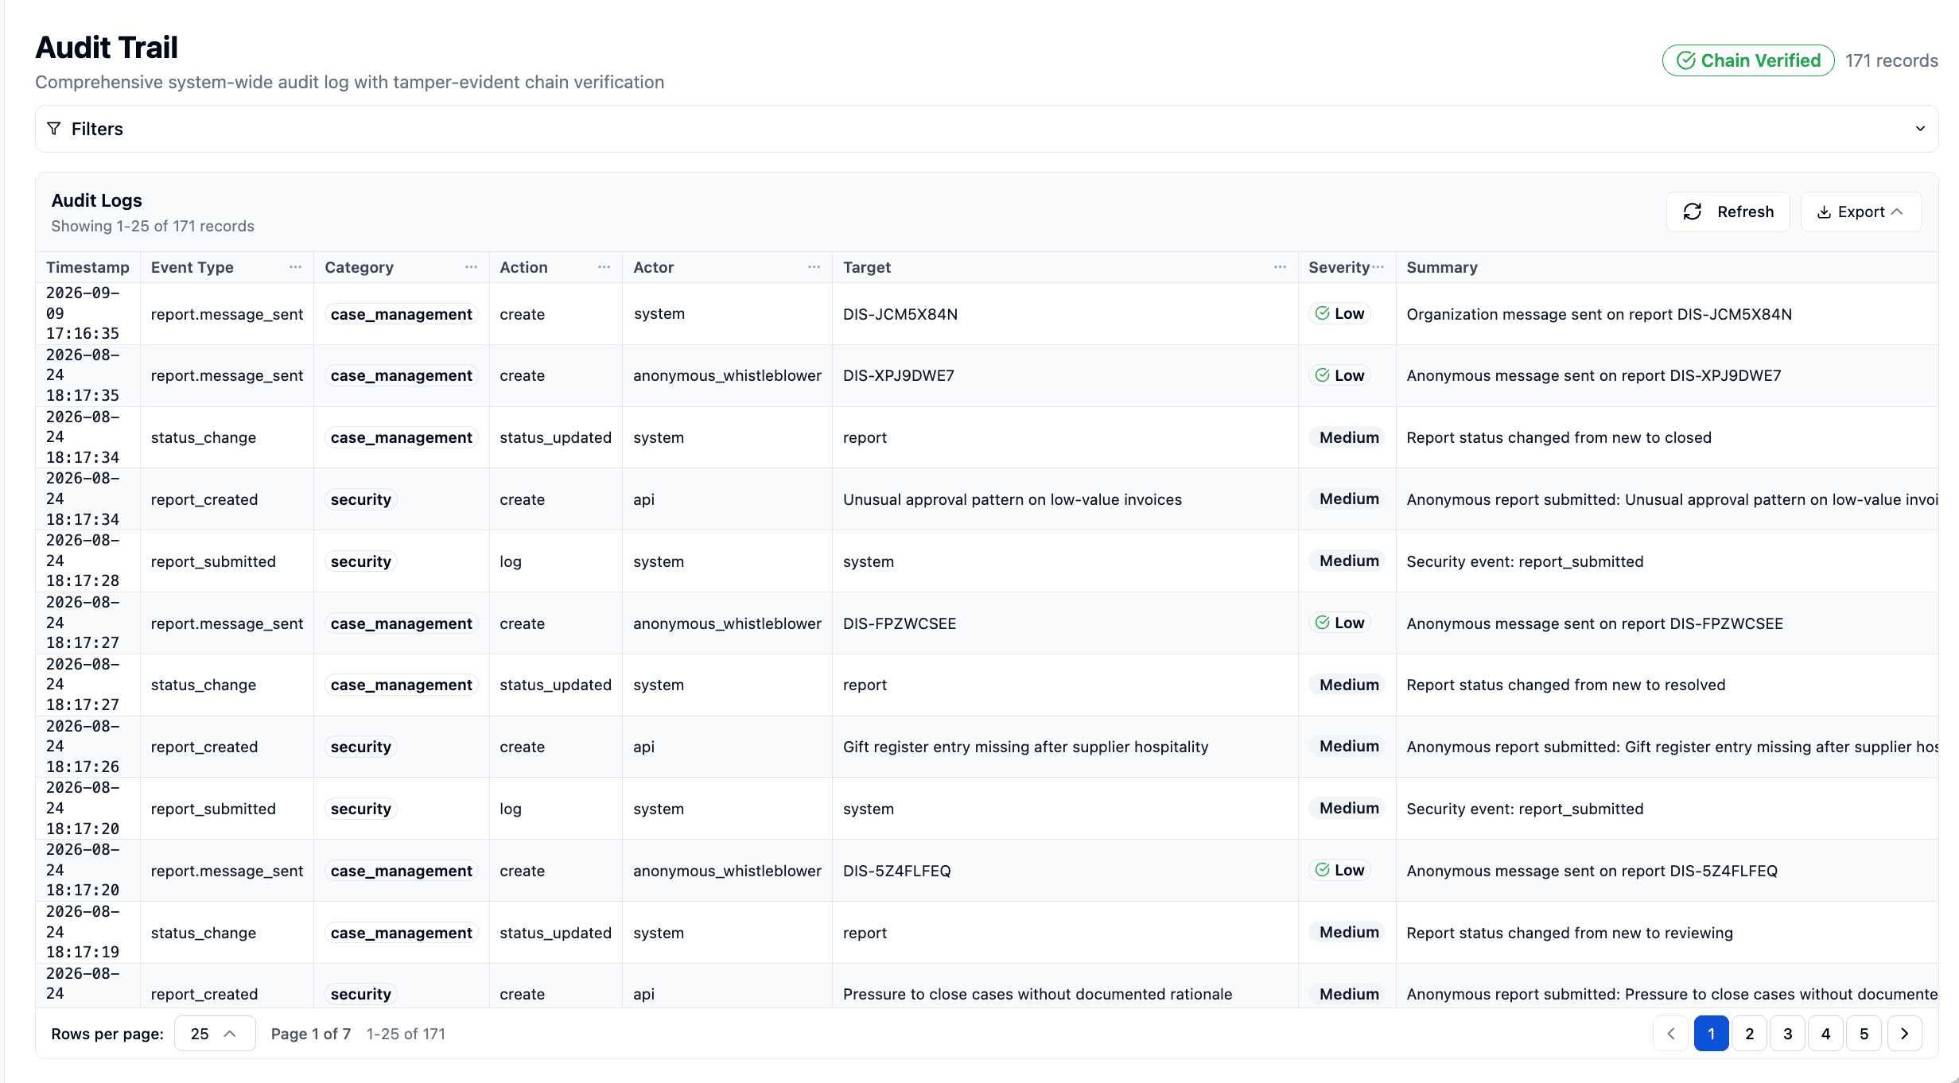Open Category column options menu

click(472, 267)
